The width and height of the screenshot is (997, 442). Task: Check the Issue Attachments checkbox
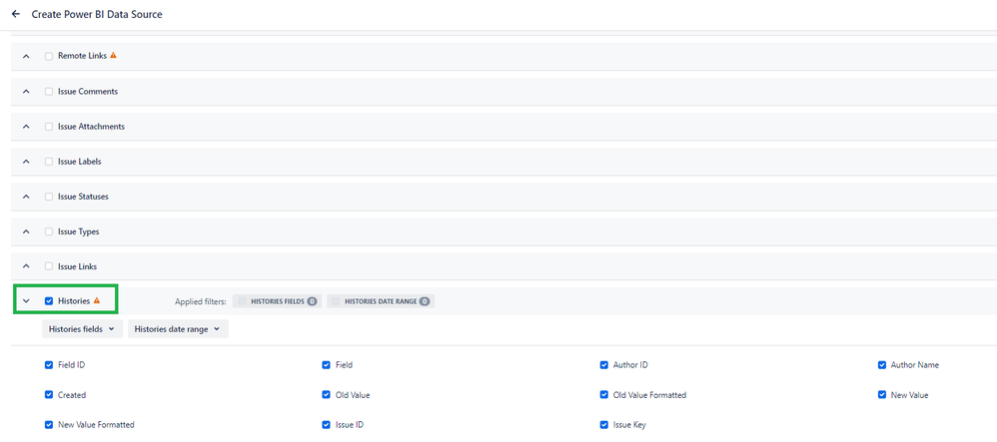click(x=49, y=127)
